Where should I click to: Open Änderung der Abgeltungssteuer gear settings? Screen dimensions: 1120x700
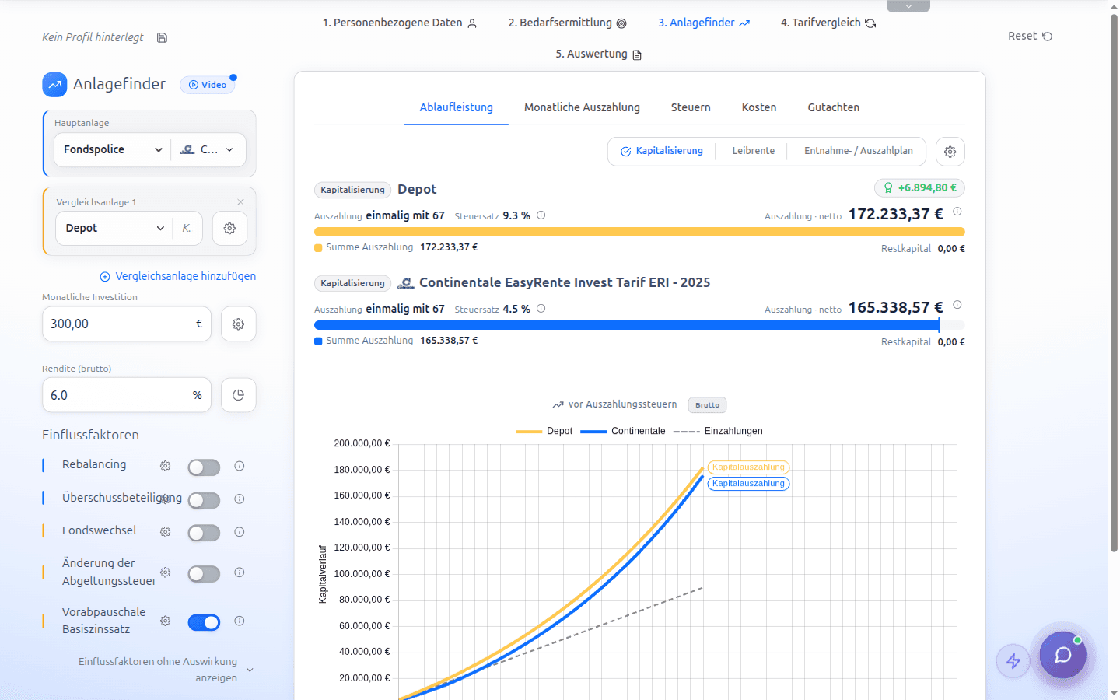[165, 572]
